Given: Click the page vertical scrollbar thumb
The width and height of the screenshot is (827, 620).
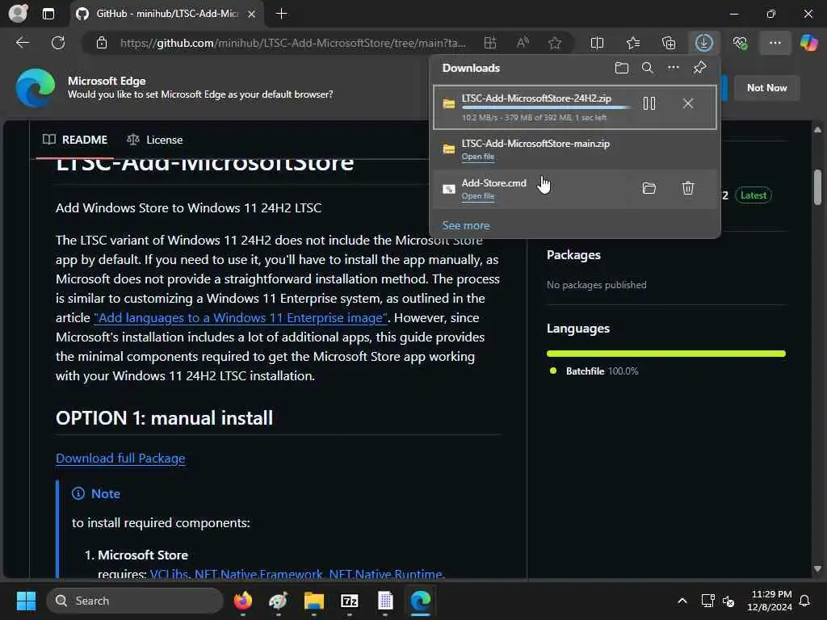Looking at the screenshot, I should click(817, 186).
